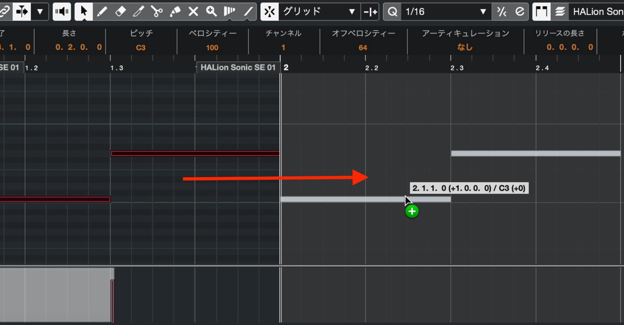Select the Zoom magnifier tool
Image resolution: width=624 pixels, height=325 pixels.
pos(211,12)
